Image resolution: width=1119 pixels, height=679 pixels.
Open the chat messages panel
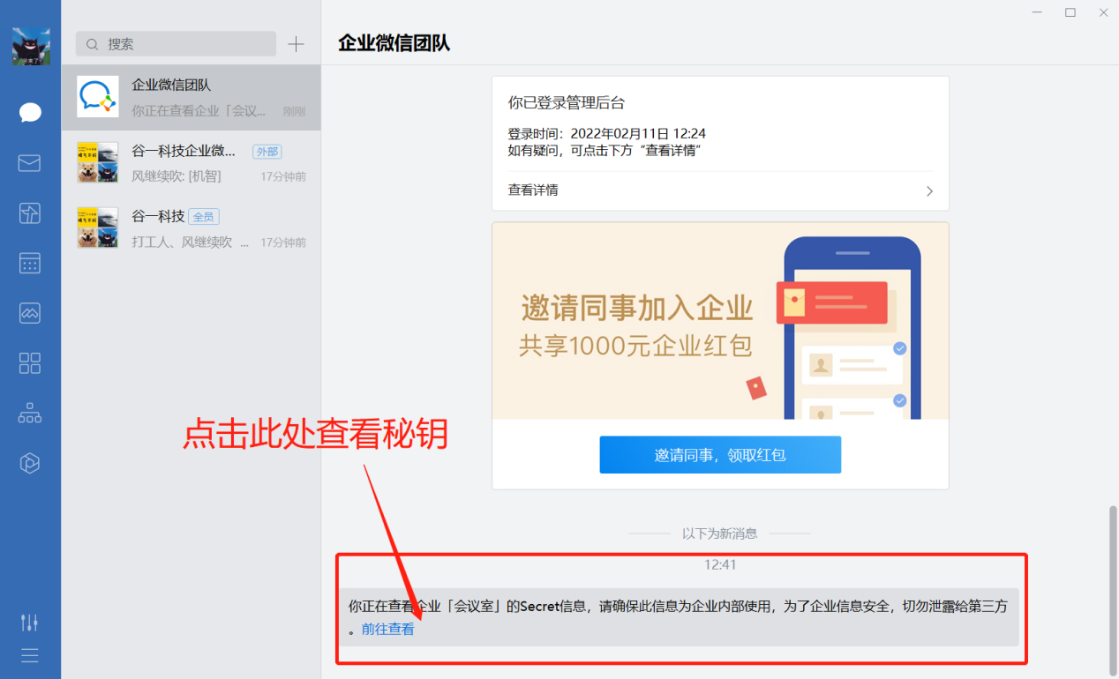pyautogui.click(x=29, y=112)
